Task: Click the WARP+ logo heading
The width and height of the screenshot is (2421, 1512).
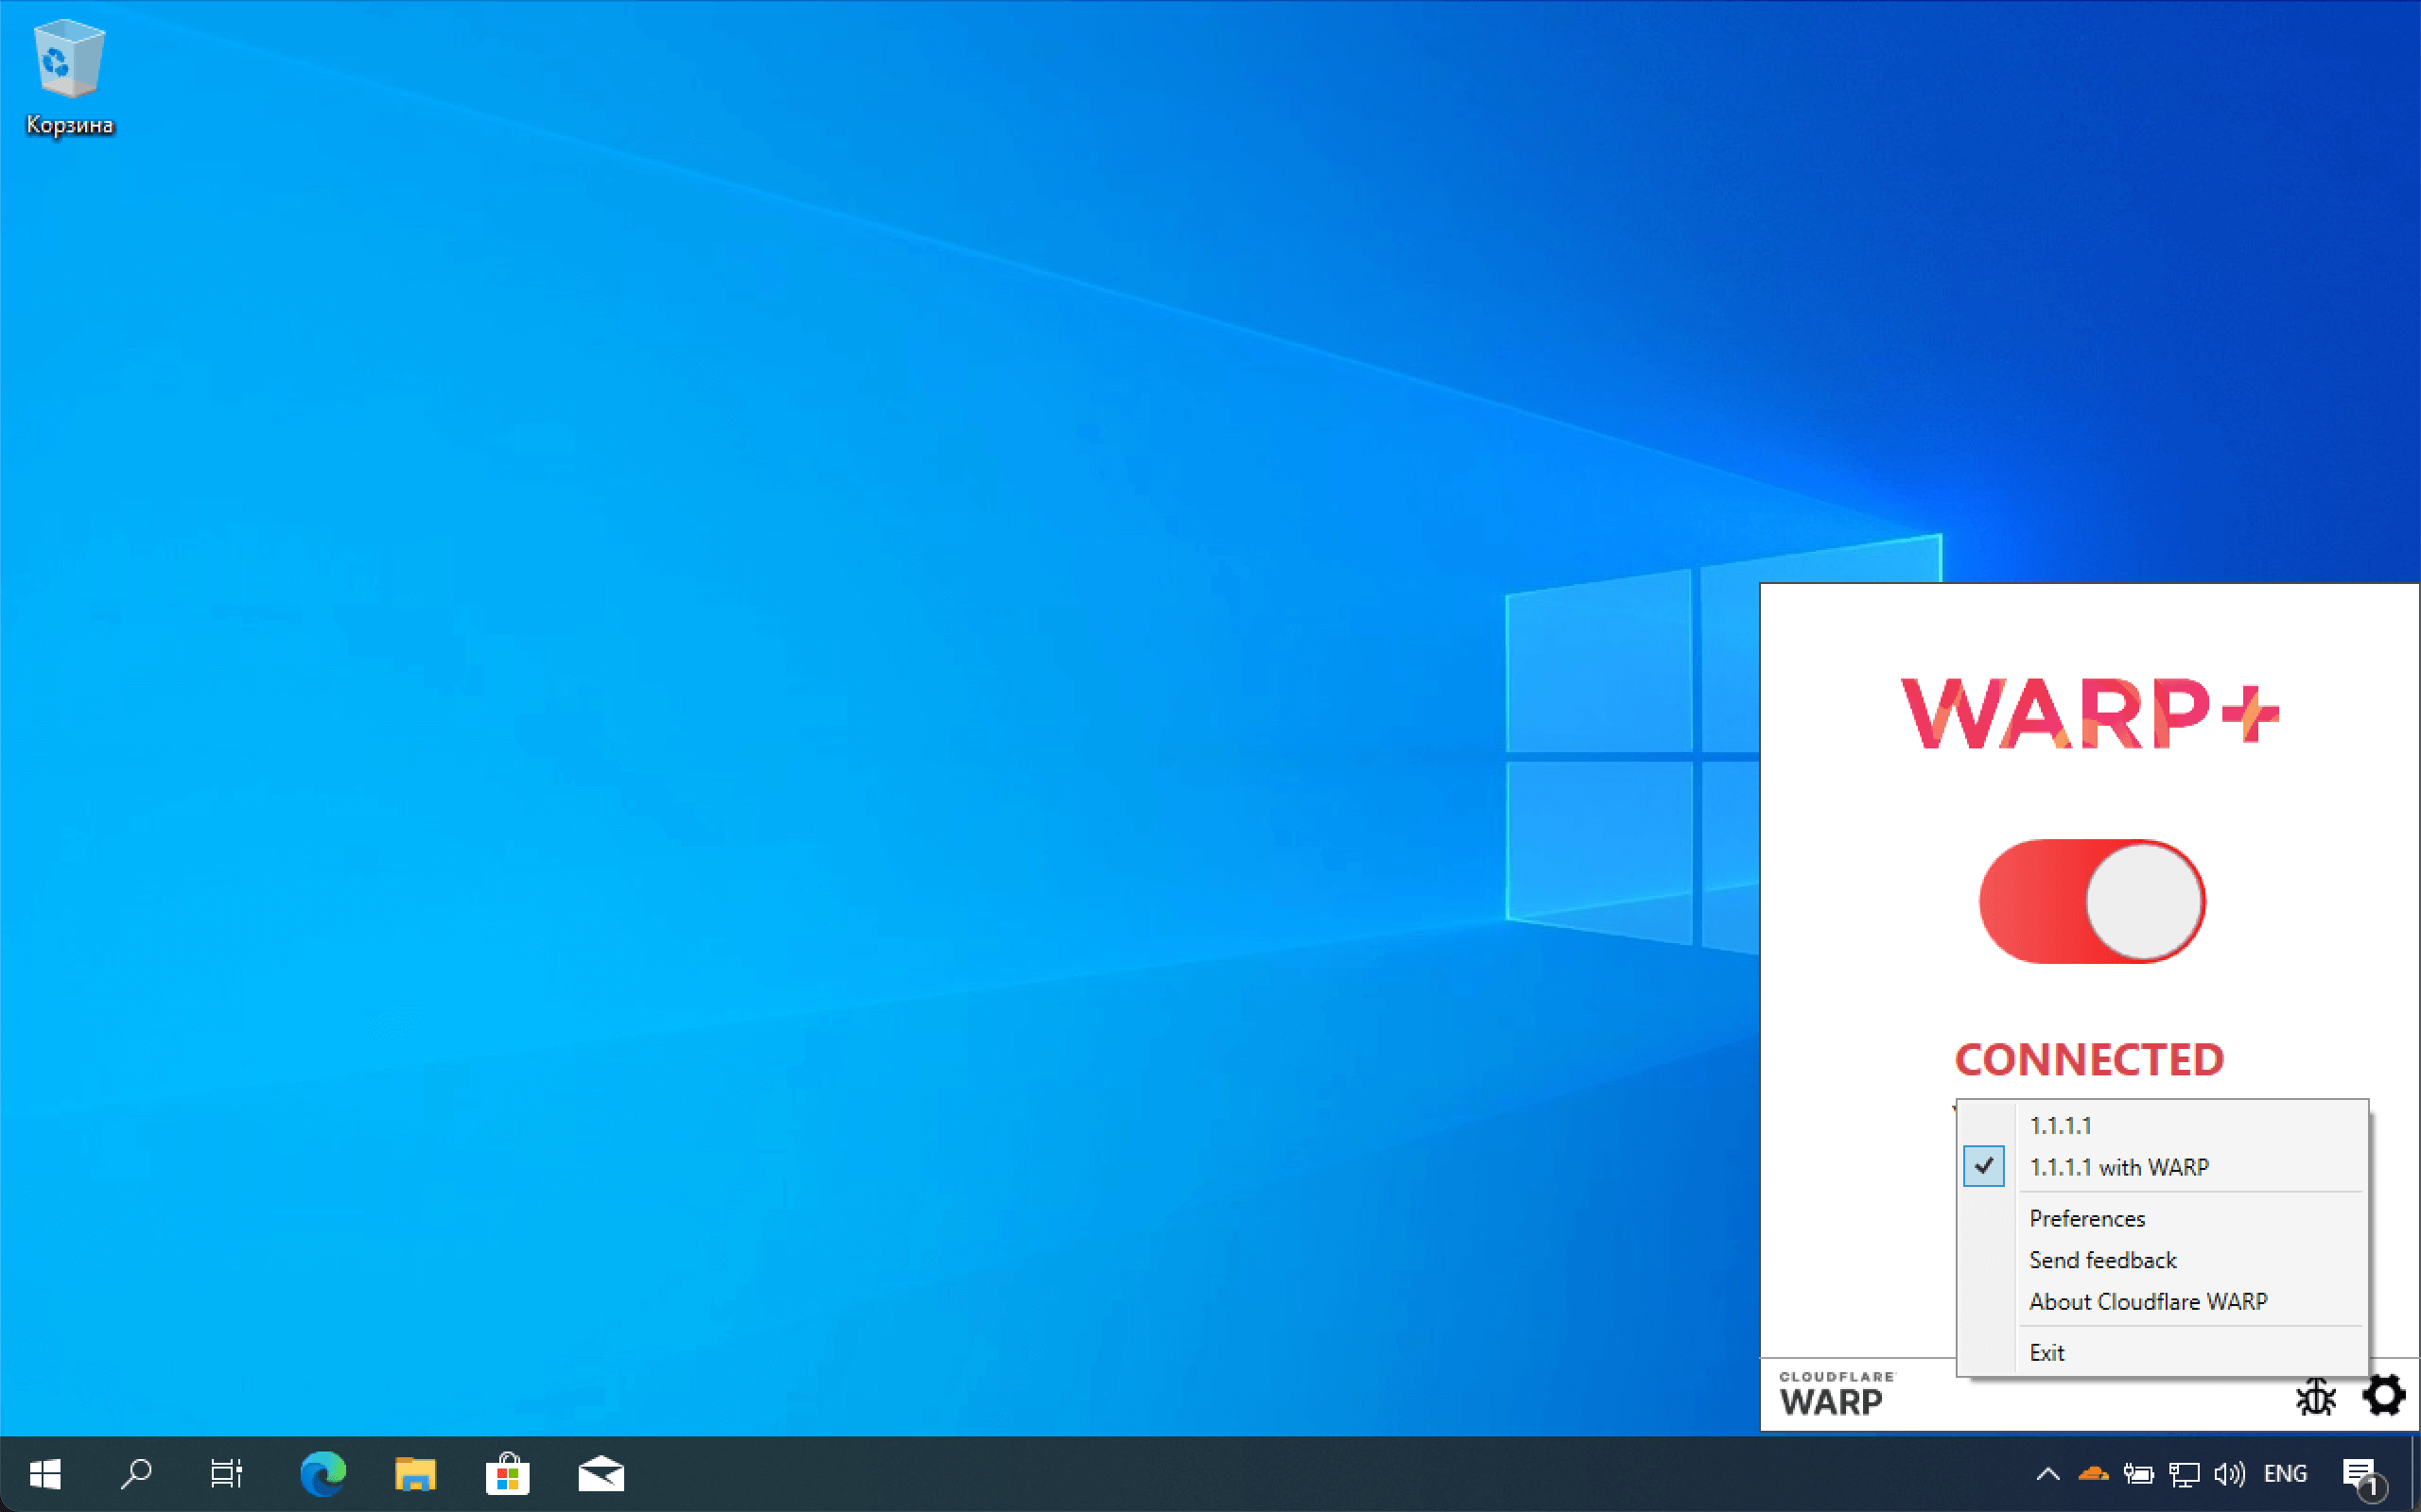Action: click(x=2090, y=713)
